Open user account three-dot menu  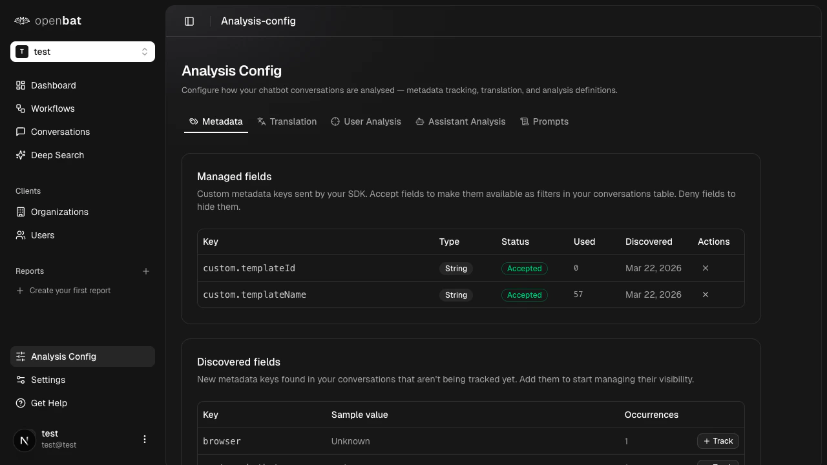(x=145, y=439)
